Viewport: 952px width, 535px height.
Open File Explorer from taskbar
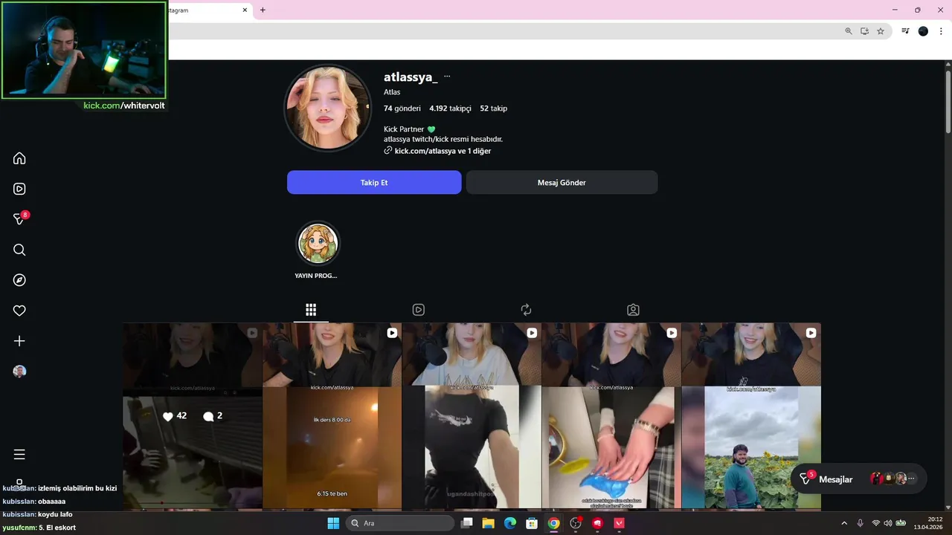tap(488, 523)
